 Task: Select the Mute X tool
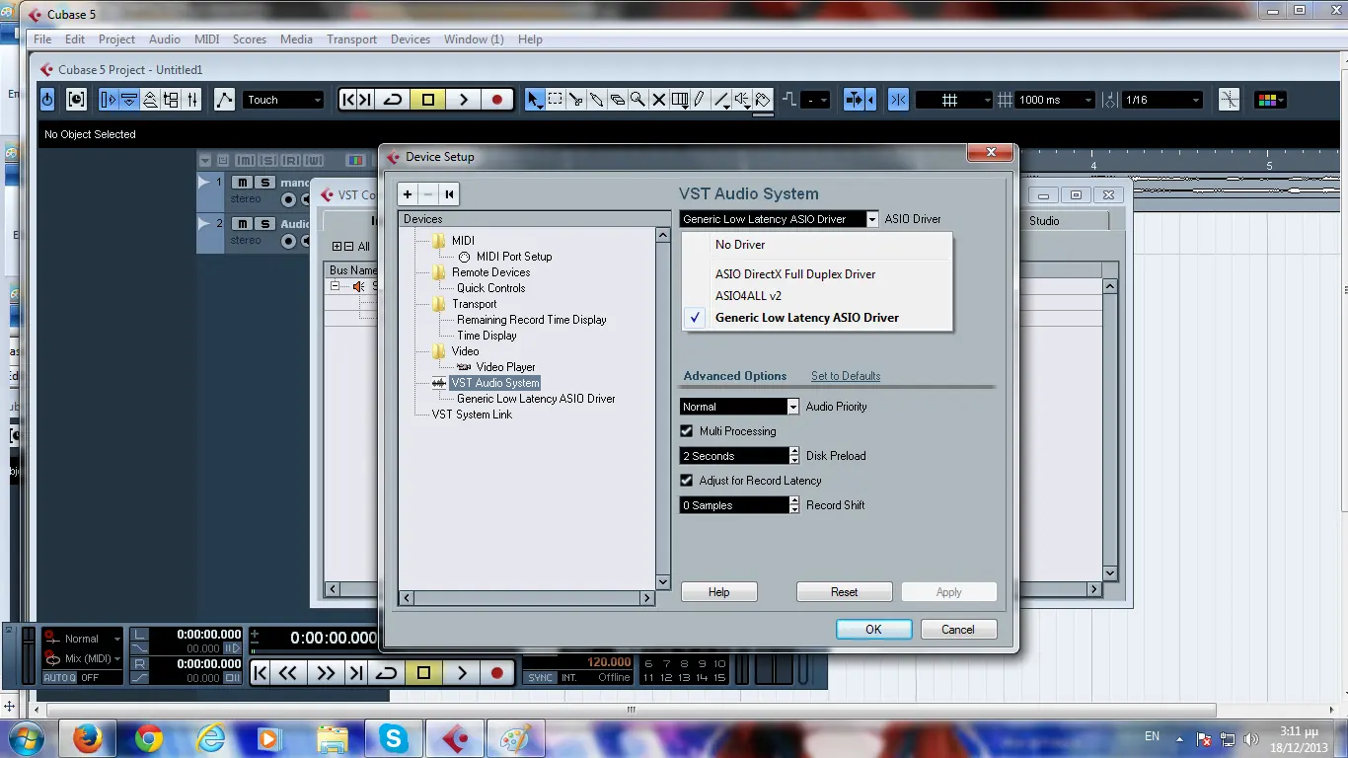(659, 100)
